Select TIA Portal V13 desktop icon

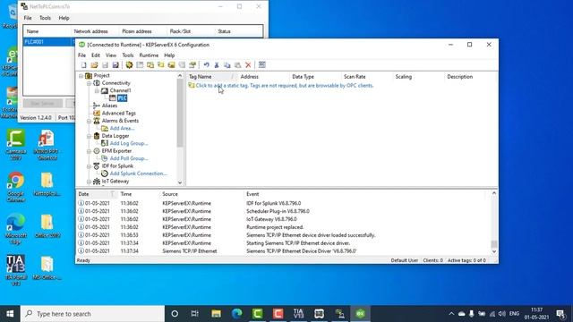point(16,269)
